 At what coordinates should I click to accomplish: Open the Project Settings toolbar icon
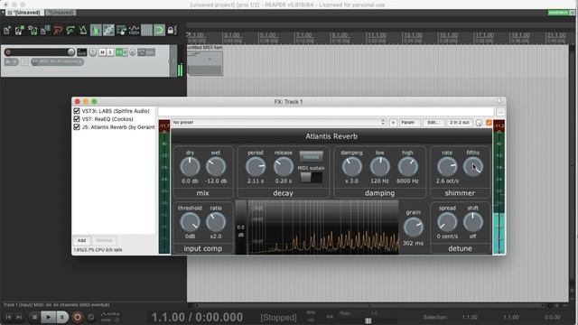(x=45, y=30)
